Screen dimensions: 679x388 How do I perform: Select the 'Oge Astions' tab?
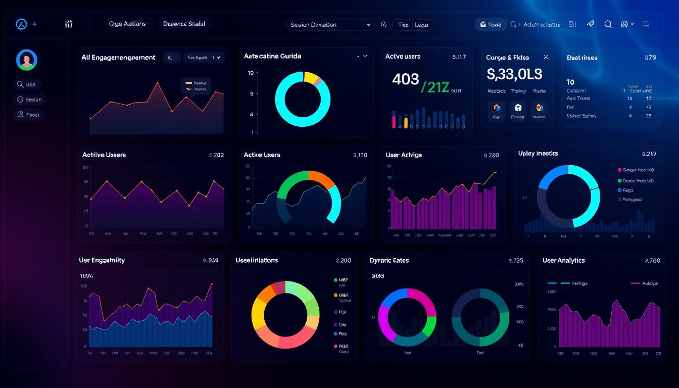(x=127, y=24)
